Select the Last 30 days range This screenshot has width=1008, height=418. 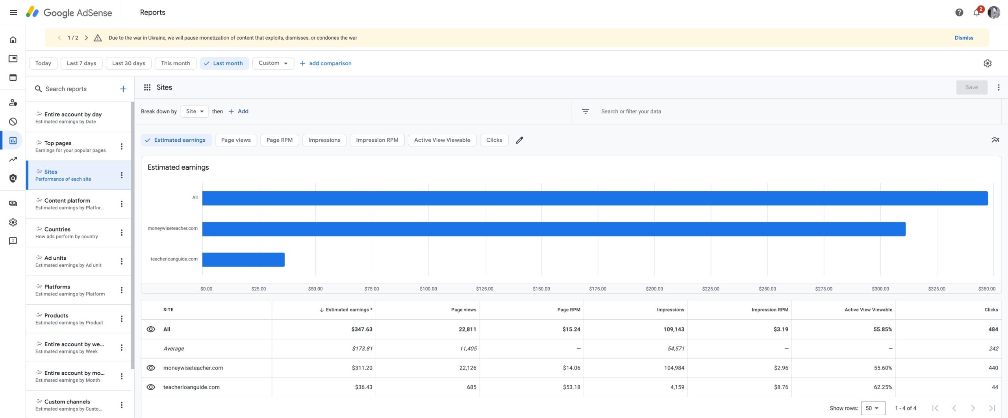tap(129, 63)
